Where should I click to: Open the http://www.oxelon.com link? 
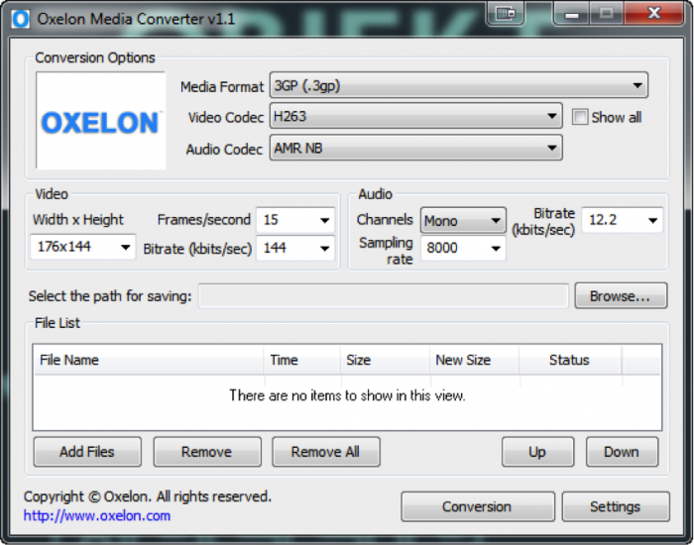tap(97, 516)
